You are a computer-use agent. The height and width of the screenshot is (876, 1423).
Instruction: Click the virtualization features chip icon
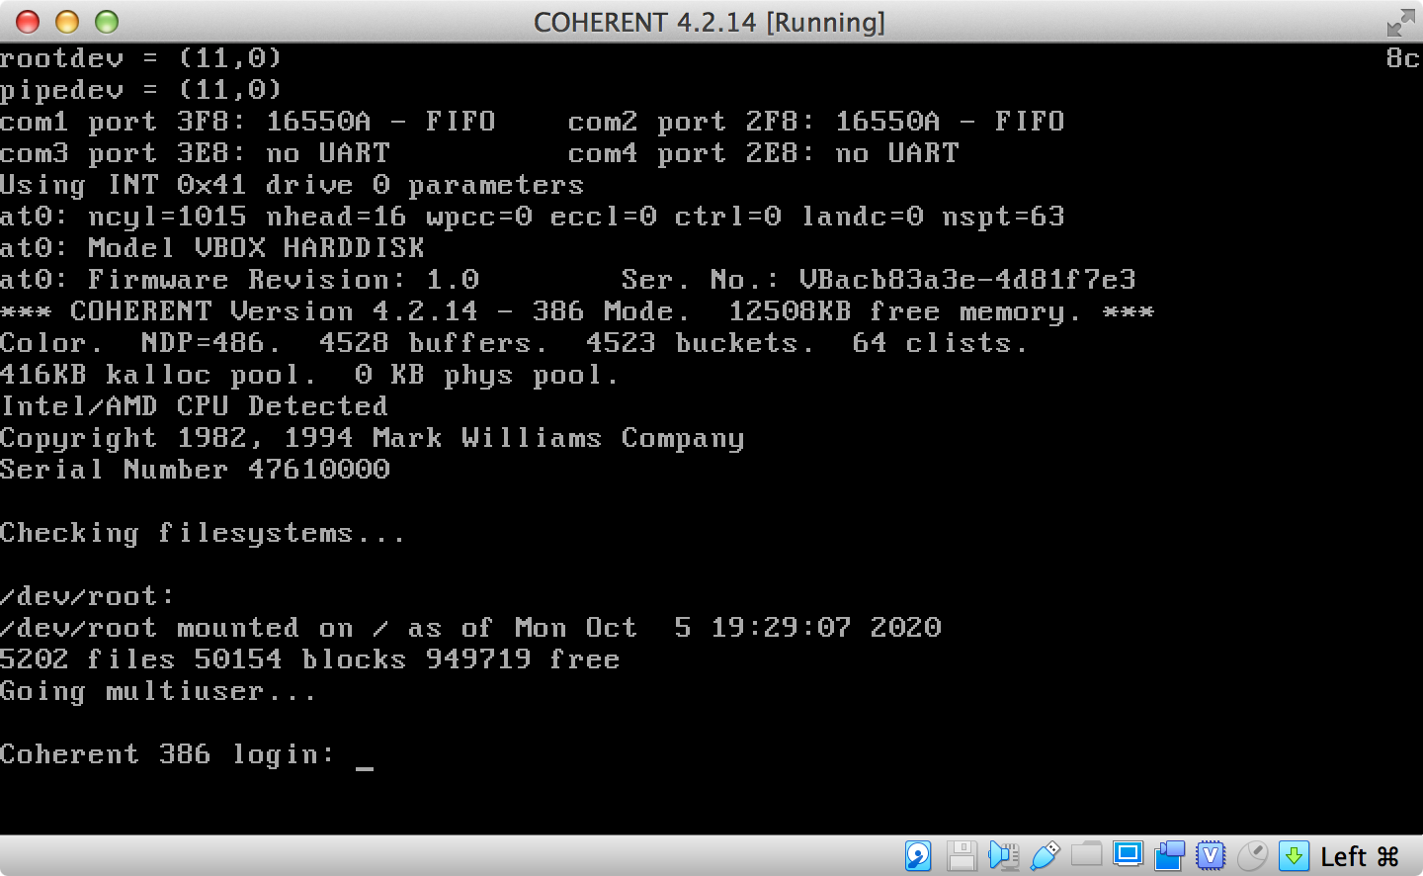click(1211, 855)
